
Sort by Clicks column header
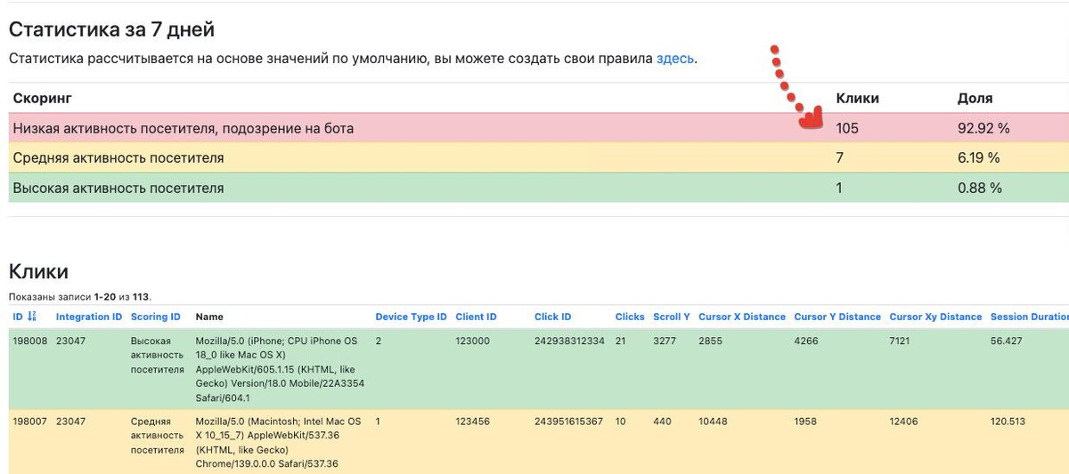pos(630,317)
